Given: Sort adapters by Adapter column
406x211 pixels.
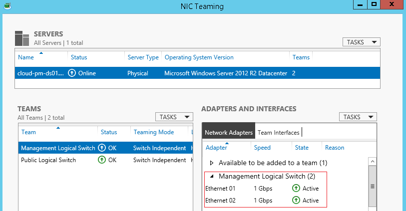Looking at the screenshot, I should click(x=216, y=148).
